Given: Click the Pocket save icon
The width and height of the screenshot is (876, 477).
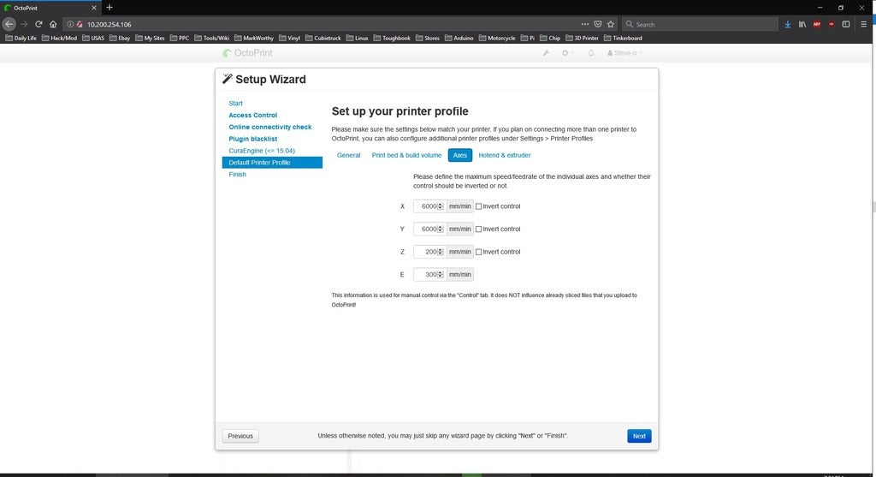Looking at the screenshot, I should tap(598, 24).
